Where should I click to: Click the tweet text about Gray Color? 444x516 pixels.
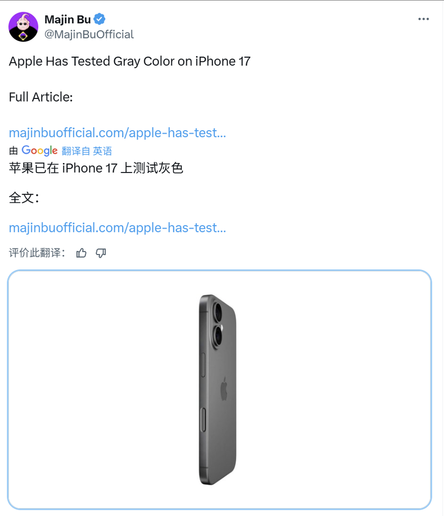[129, 61]
